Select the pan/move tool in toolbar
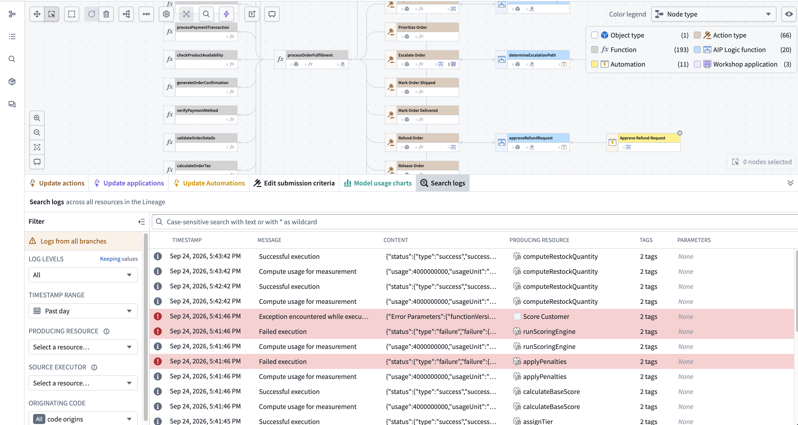 pos(37,14)
